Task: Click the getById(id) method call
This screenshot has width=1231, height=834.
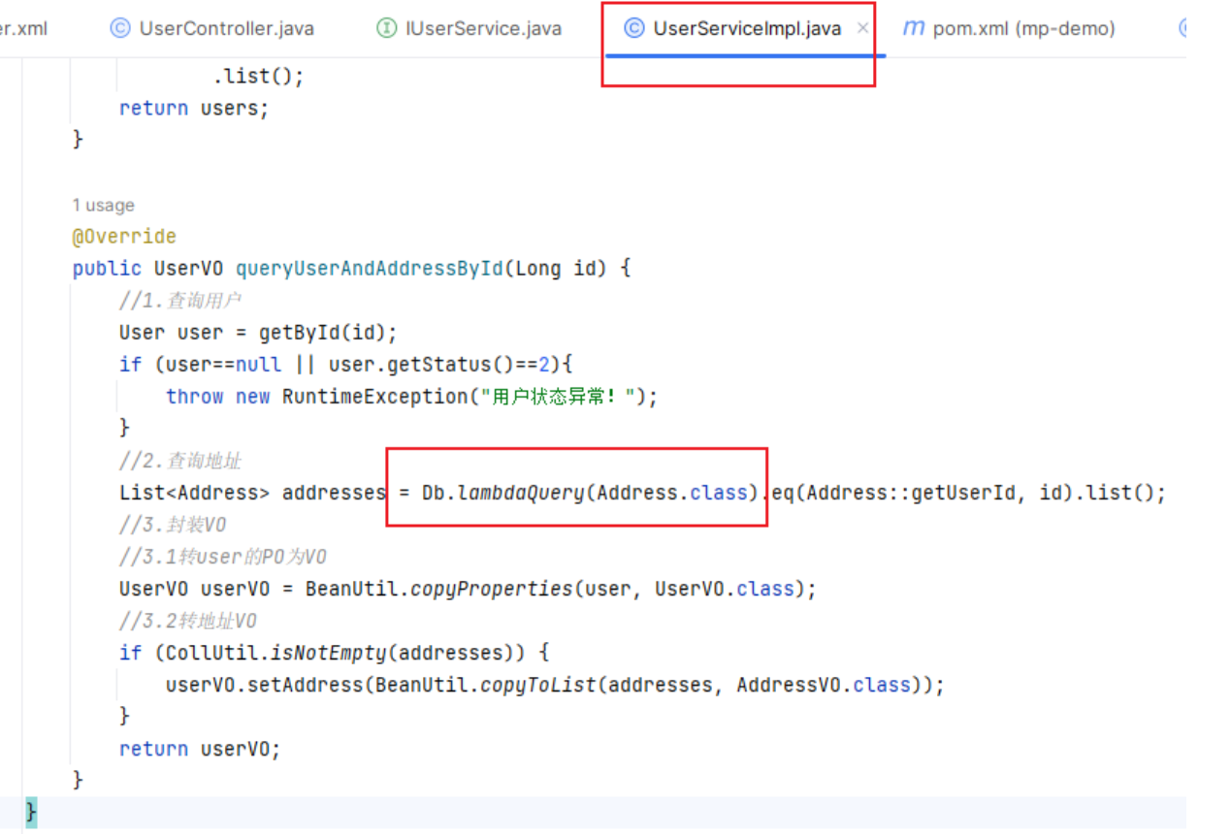Action: pyautogui.click(x=327, y=333)
